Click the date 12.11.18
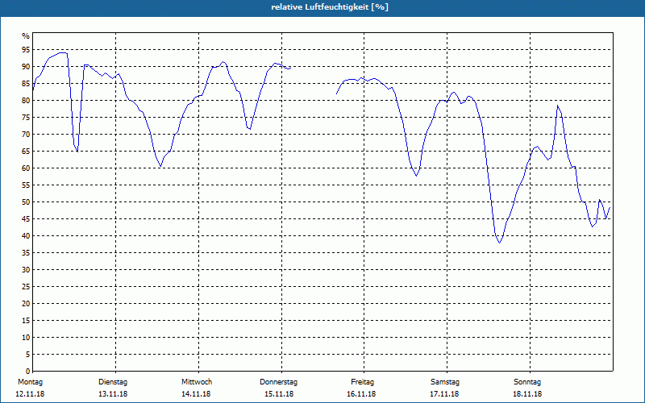 point(30,394)
